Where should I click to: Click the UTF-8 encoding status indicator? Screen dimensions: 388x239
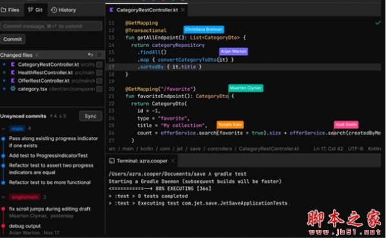[355, 149]
